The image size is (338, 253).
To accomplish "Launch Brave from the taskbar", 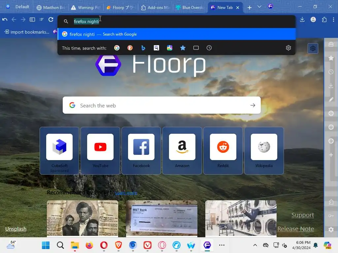I will (118, 245).
